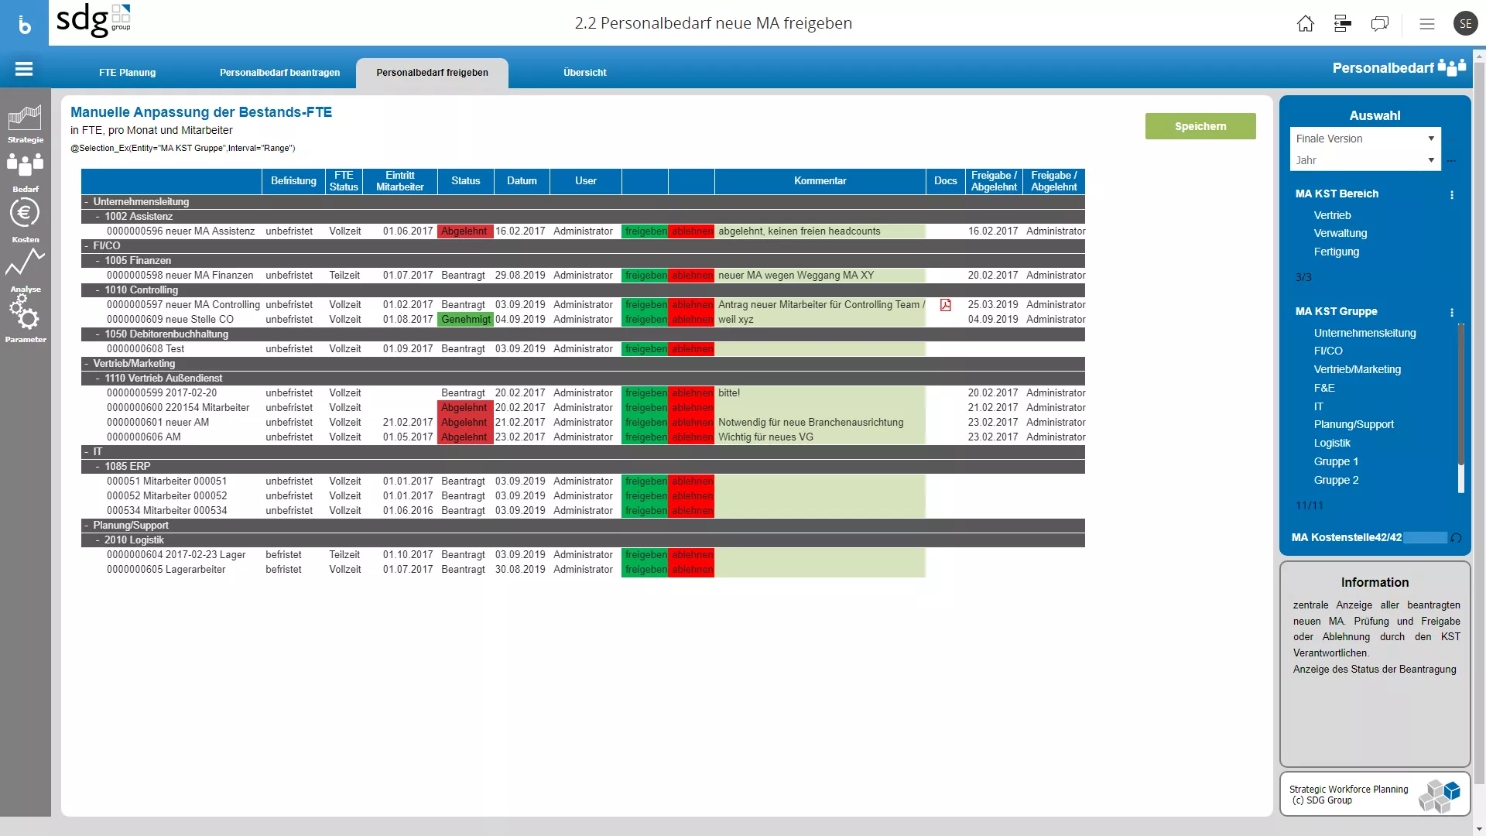Click the SDG cubes logo
The width and height of the screenshot is (1486, 836).
[1439, 795]
